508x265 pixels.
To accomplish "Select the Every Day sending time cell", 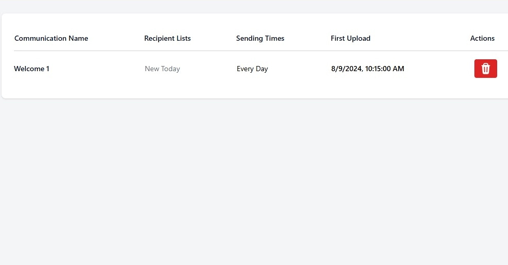I will pos(252,69).
